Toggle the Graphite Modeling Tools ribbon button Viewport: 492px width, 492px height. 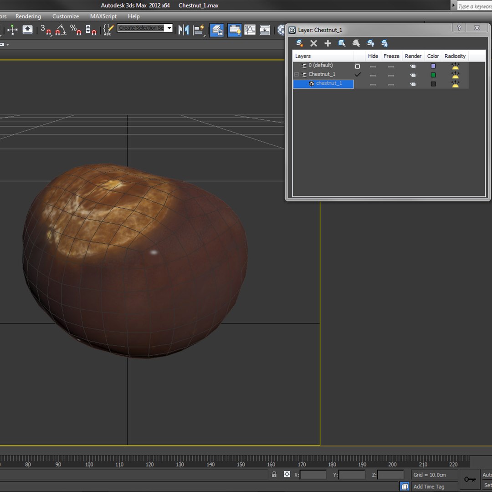coord(235,30)
